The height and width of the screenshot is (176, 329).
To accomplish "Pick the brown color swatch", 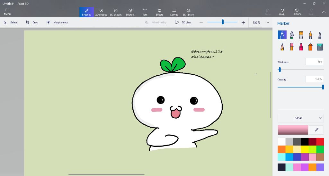I will coord(320,157).
